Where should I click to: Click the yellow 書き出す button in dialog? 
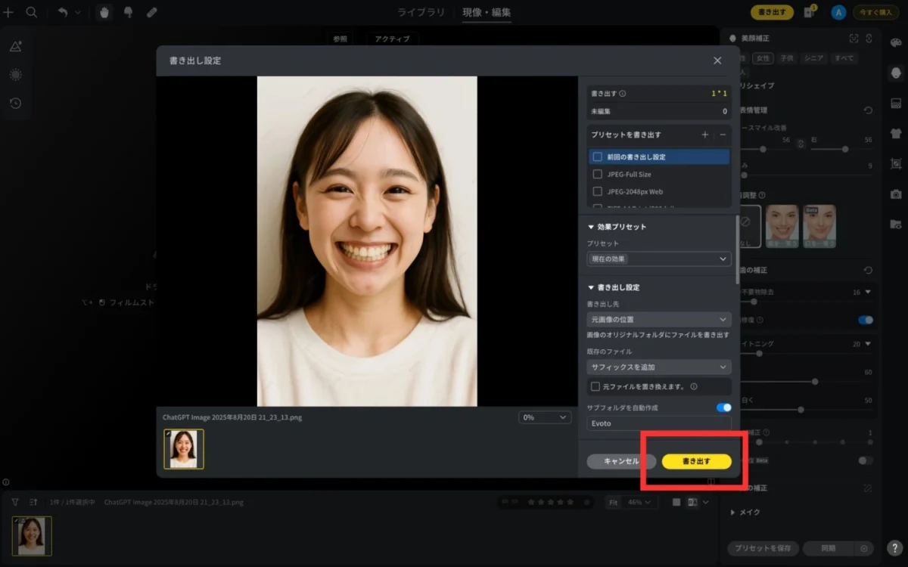click(x=696, y=461)
